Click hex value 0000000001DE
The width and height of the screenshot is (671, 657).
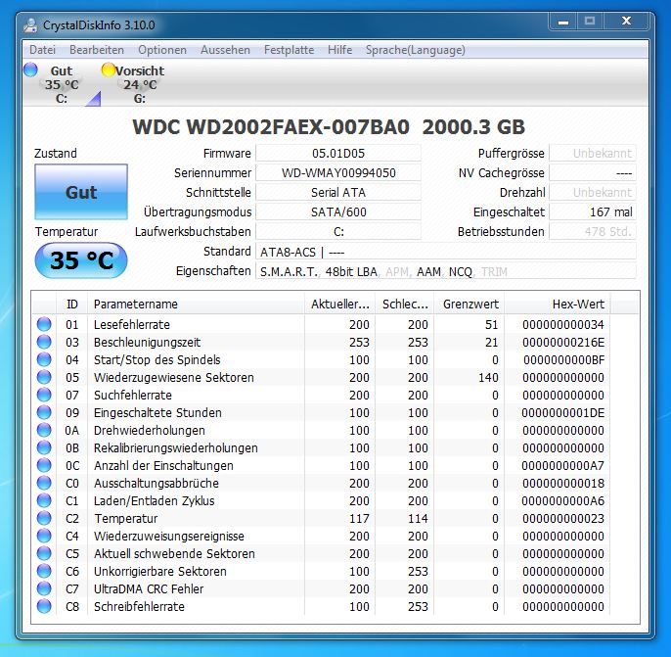[x=562, y=413]
